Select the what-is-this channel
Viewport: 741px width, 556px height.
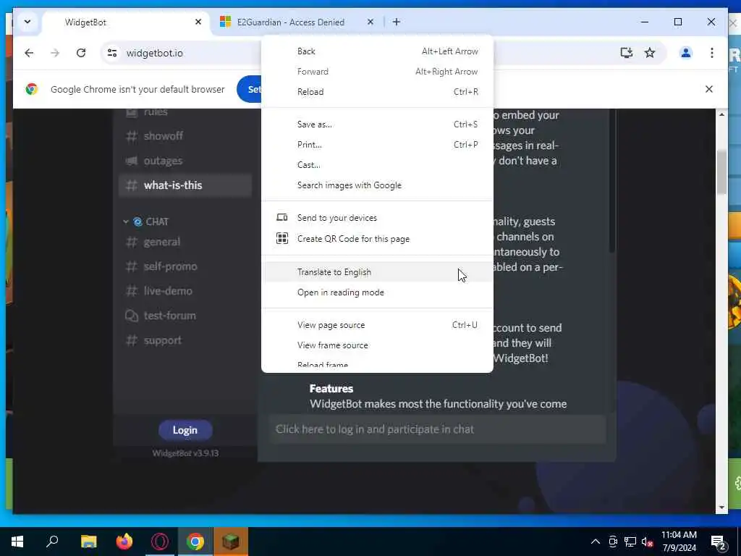pyautogui.click(x=185, y=185)
